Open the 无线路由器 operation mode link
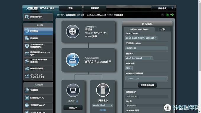The height and width of the screenshot is (113, 201). [71, 15]
